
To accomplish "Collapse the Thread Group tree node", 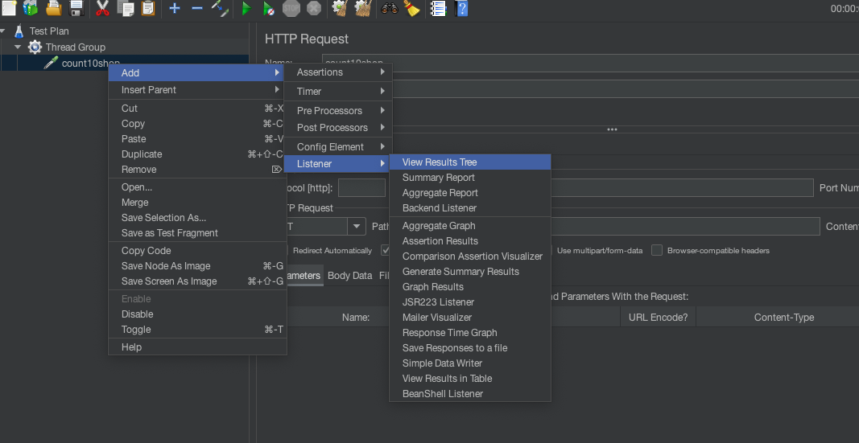I will 18,47.
